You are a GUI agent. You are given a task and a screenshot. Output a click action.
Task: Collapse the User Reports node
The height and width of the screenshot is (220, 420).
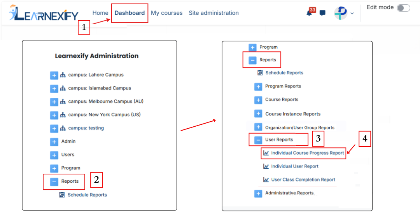[258, 140]
